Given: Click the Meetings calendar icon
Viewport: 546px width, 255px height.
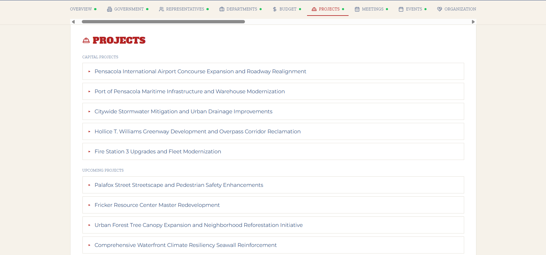Looking at the screenshot, I should coord(357,9).
